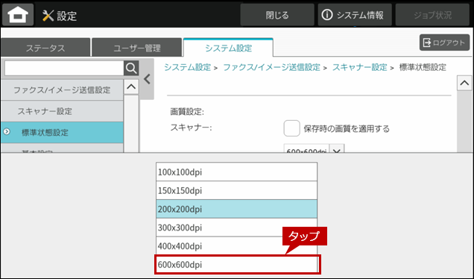This screenshot has height=279, width=474.
Task: Click the up arrow on sidebar list
Action: (131, 87)
